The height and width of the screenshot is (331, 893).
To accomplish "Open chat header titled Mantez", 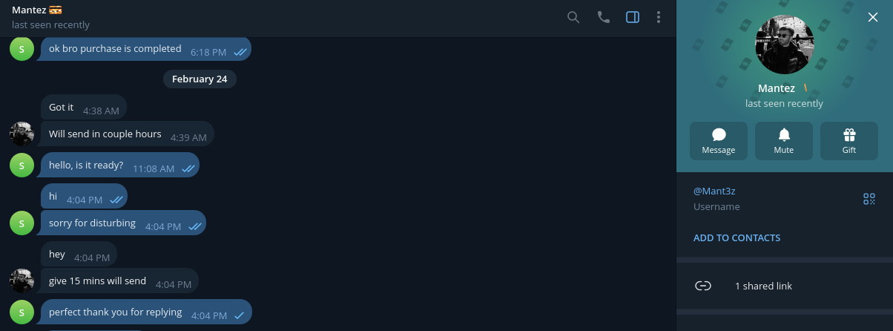I will pos(30,10).
